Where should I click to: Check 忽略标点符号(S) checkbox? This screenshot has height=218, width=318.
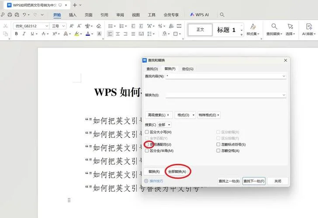218,144
